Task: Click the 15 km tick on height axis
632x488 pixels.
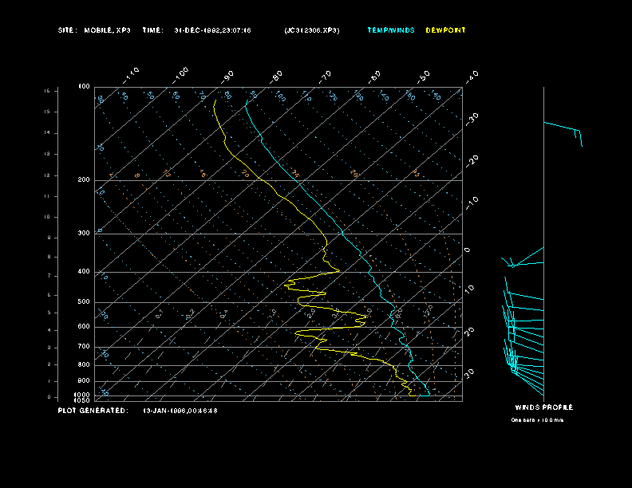Action: [x=47, y=112]
